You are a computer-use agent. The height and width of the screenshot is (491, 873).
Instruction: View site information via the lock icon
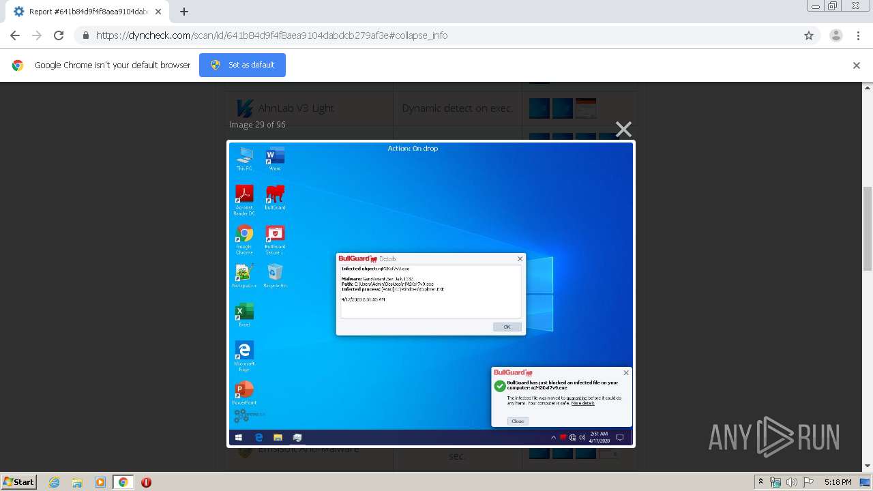point(85,35)
